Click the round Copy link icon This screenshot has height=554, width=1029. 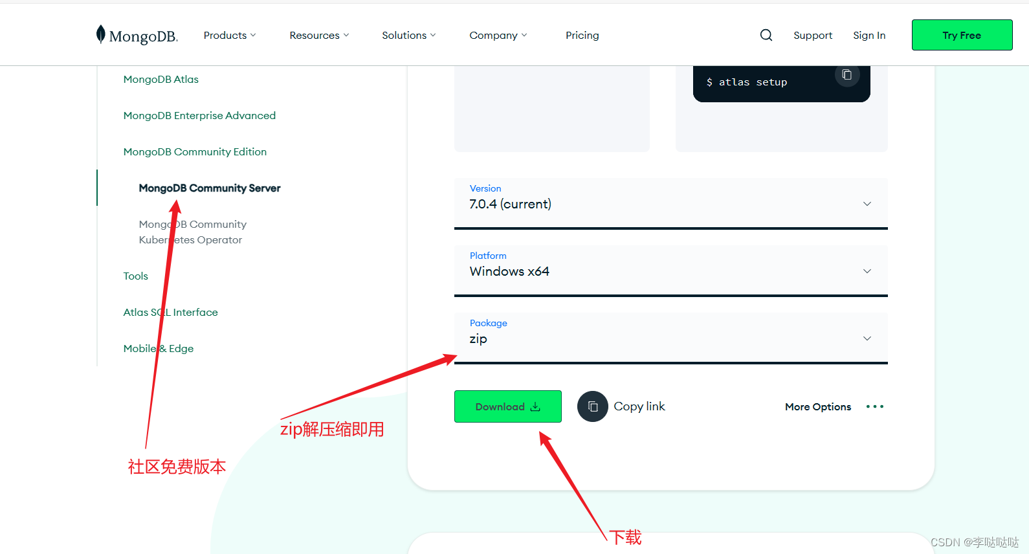[x=592, y=406]
